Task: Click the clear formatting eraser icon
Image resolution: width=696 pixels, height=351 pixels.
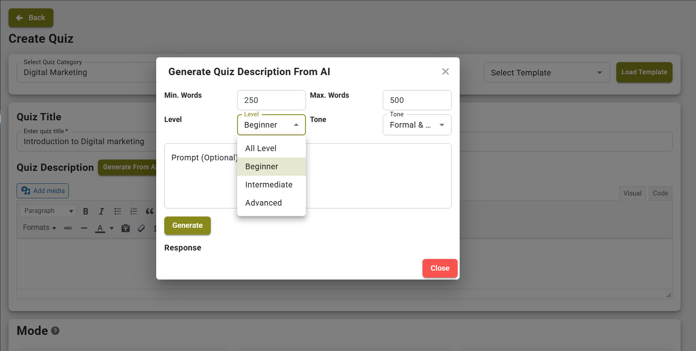Action: (141, 228)
